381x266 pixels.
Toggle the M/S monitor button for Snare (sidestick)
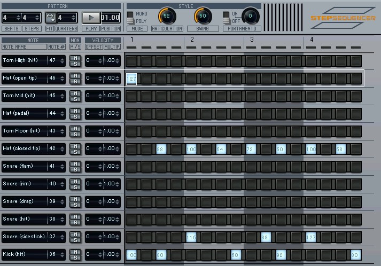(75, 237)
